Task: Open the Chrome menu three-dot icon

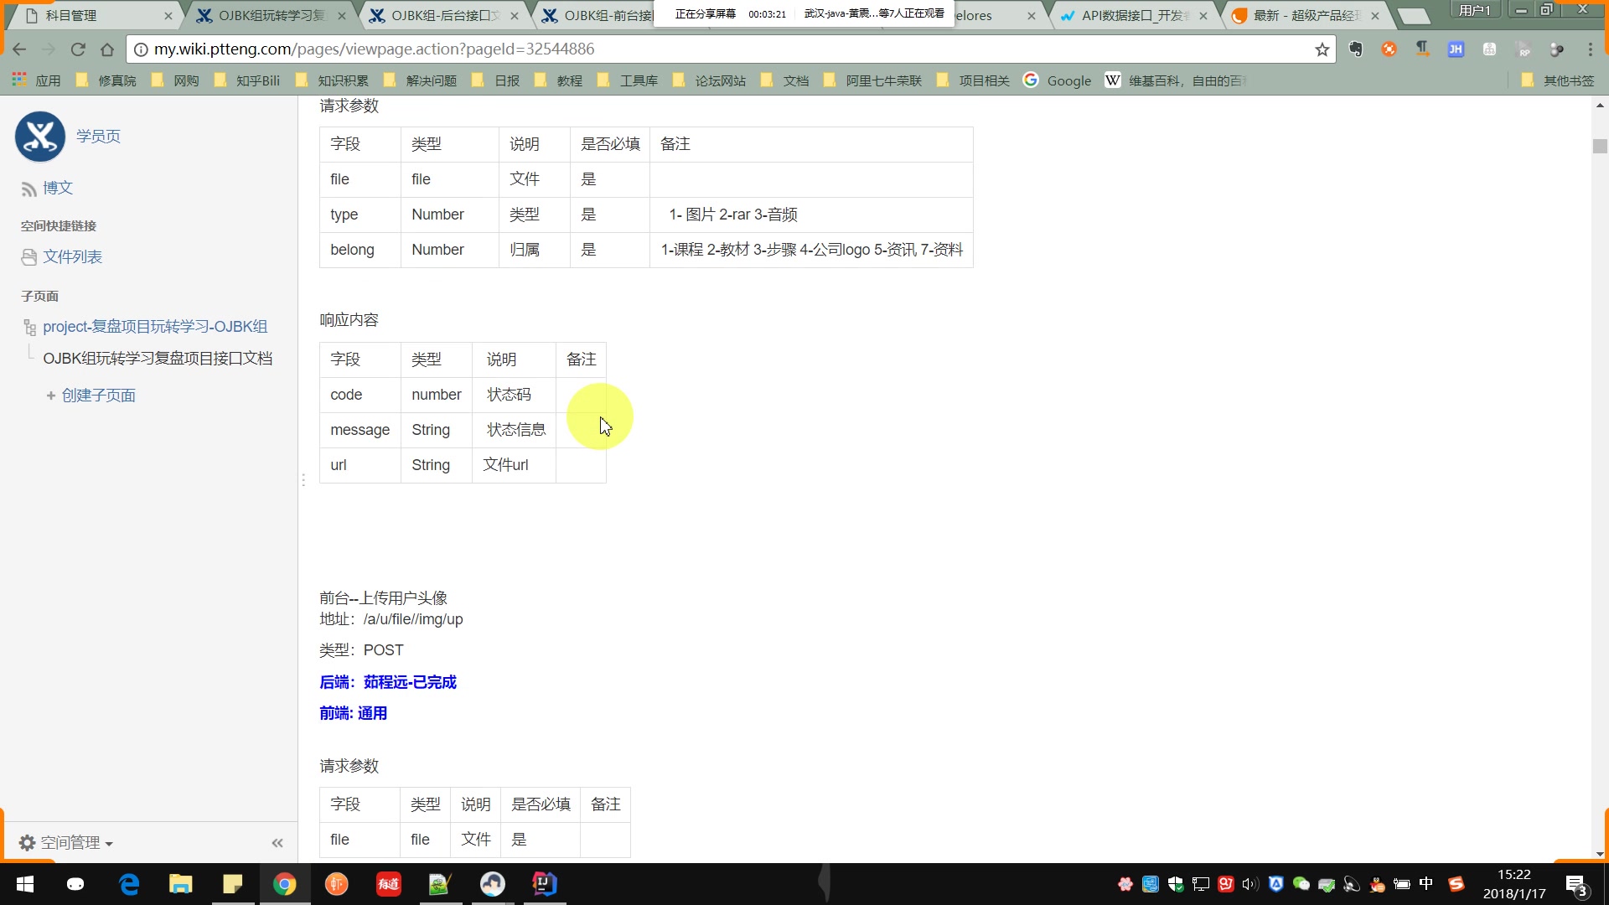Action: [1590, 49]
